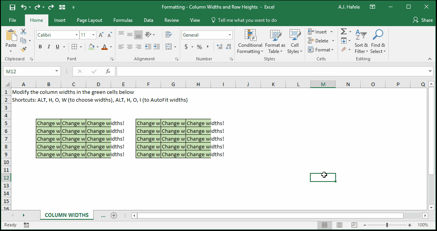The width and height of the screenshot is (437, 231).
Task: Click the zoom slider handle
Action: click(387, 225)
